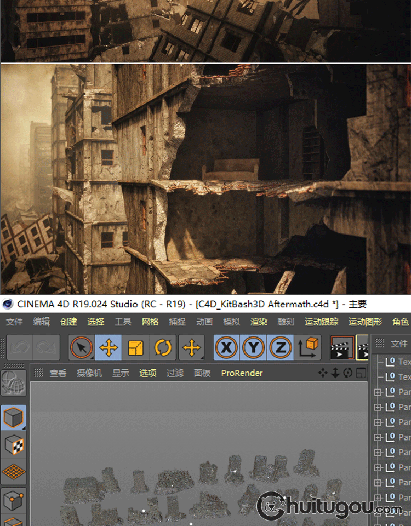The width and height of the screenshot is (411, 526).
Task: Toggle the X axis lock
Action: pyautogui.click(x=226, y=347)
